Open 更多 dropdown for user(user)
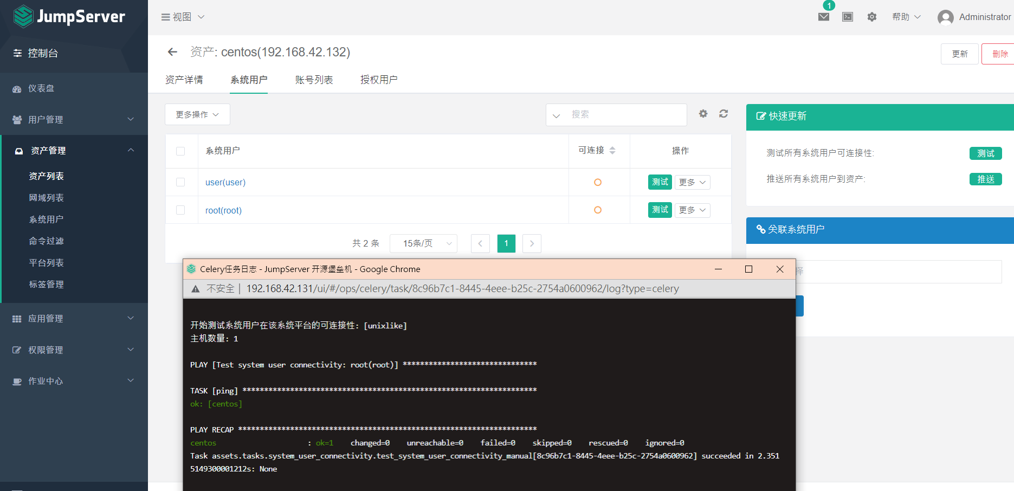Screen dimensions: 1014x491 [693, 182]
